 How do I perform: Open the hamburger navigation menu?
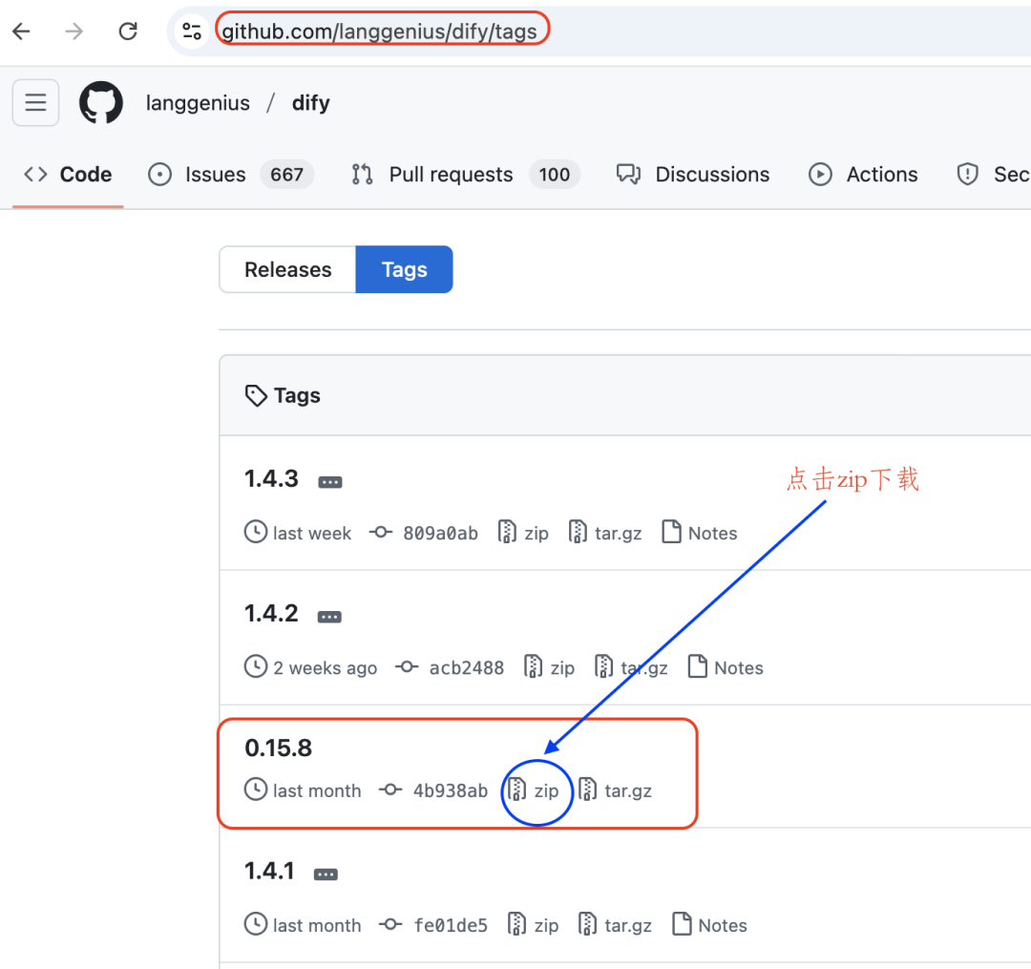(35, 102)
